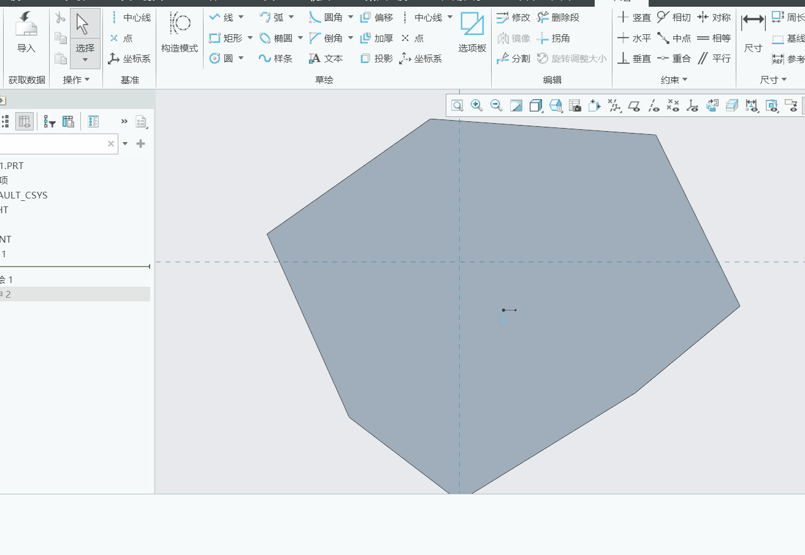This screenshot has width=805, height=555.
Task: Open the 圆 circle type dropdown arrow
Action: pos(241,58)
